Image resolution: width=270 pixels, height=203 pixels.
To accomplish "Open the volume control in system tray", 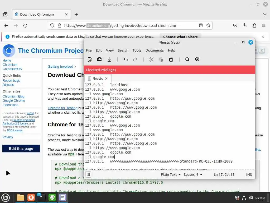I will (251, 198).
